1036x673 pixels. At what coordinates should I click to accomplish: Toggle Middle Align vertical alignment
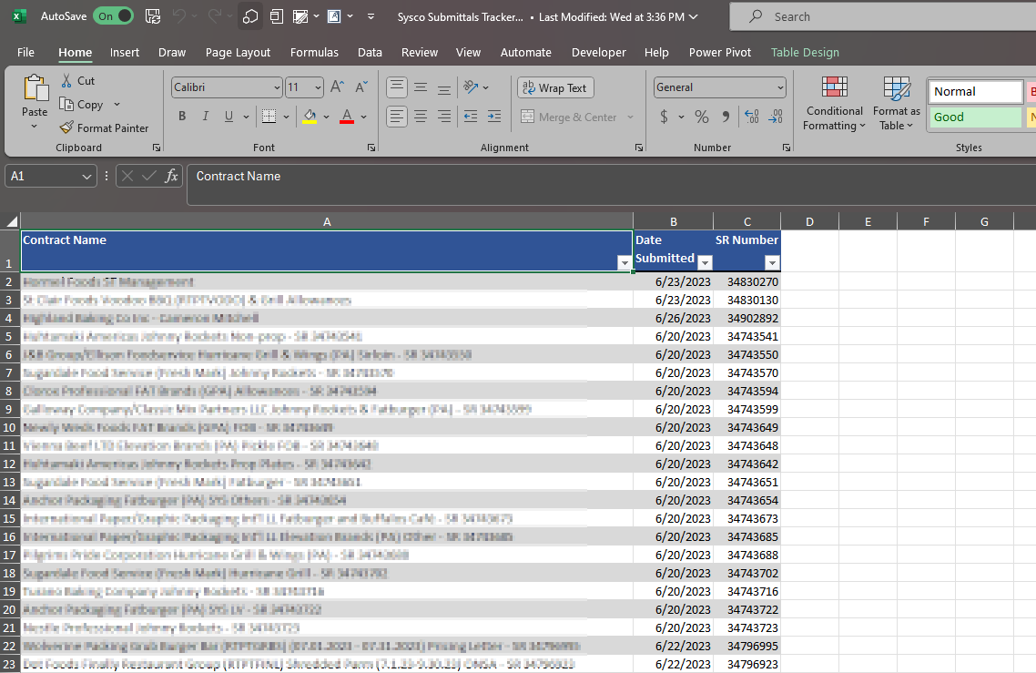click(421, 87)
